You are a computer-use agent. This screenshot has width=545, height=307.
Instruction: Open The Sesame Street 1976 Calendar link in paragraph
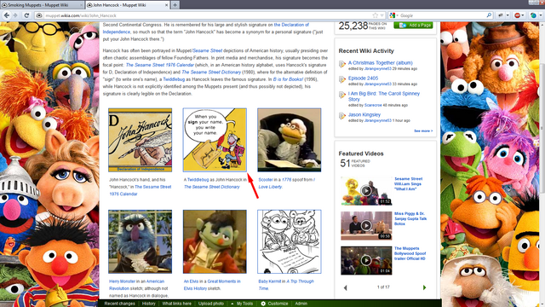[160, 65]
